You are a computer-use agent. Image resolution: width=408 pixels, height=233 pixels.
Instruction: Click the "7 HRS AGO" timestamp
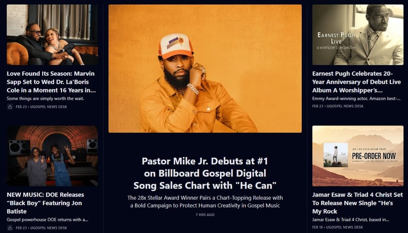[205, 215]
